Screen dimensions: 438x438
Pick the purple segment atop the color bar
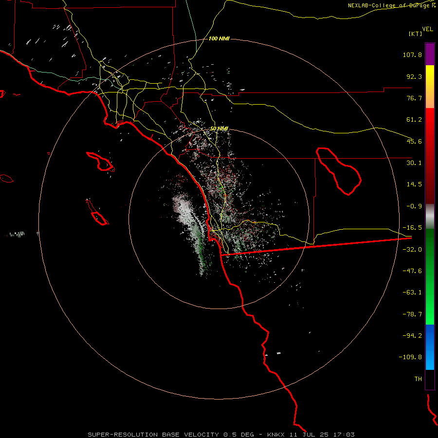pos(430,54)
